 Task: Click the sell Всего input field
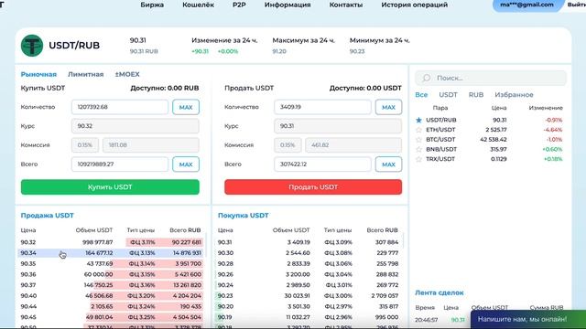(322, 164)
